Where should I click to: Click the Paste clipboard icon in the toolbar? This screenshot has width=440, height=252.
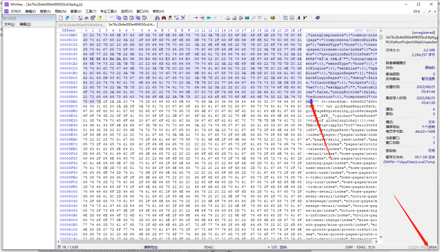[131, 18]
